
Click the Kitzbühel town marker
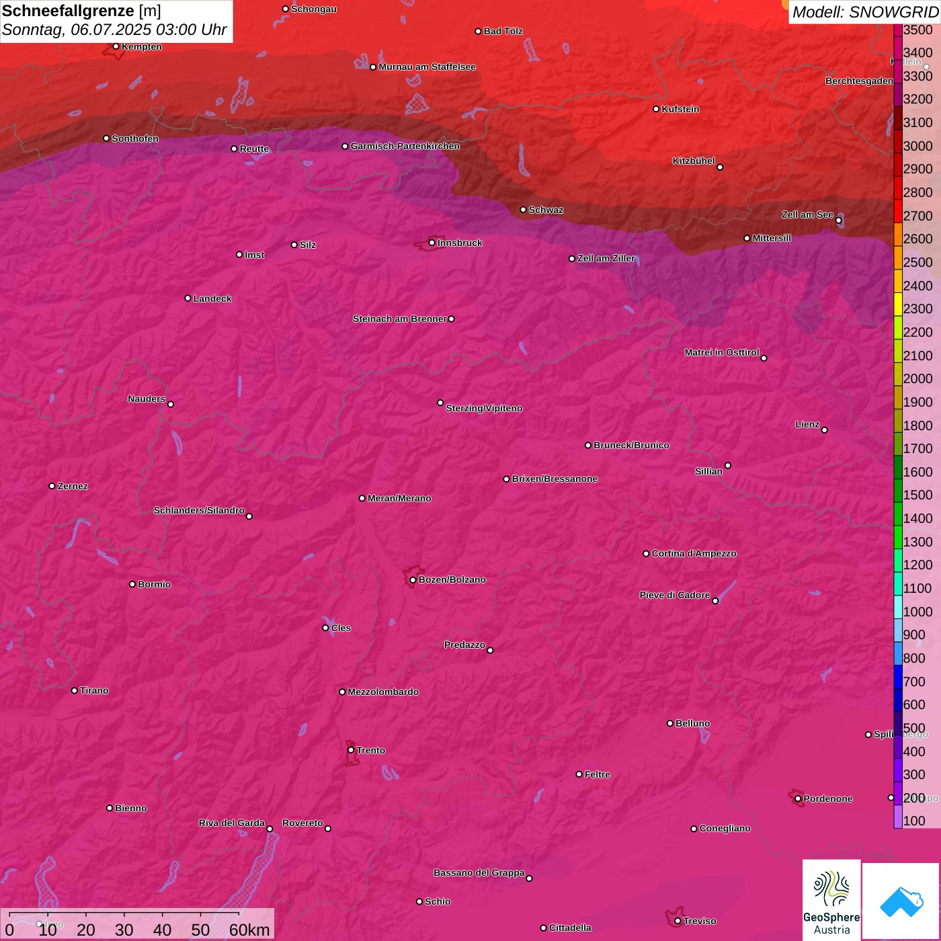pos(720,167)
